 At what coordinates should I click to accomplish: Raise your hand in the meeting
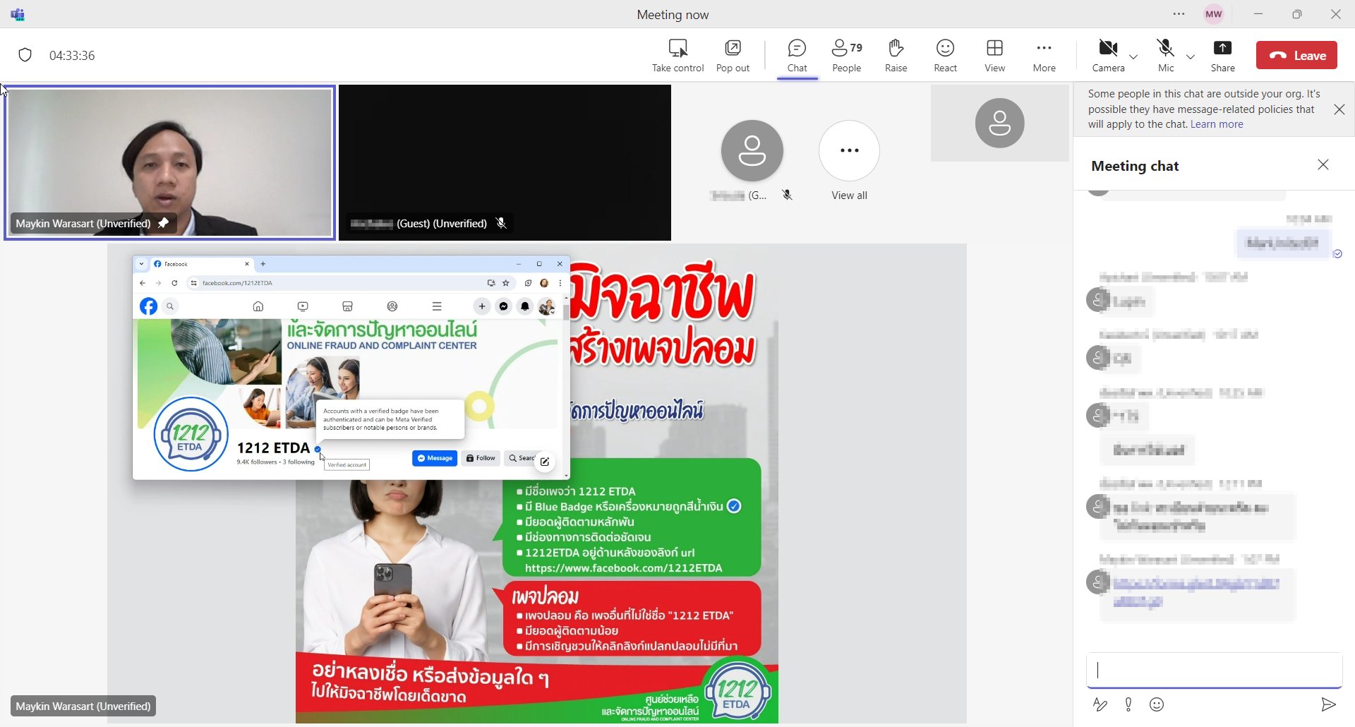(896, 56)
